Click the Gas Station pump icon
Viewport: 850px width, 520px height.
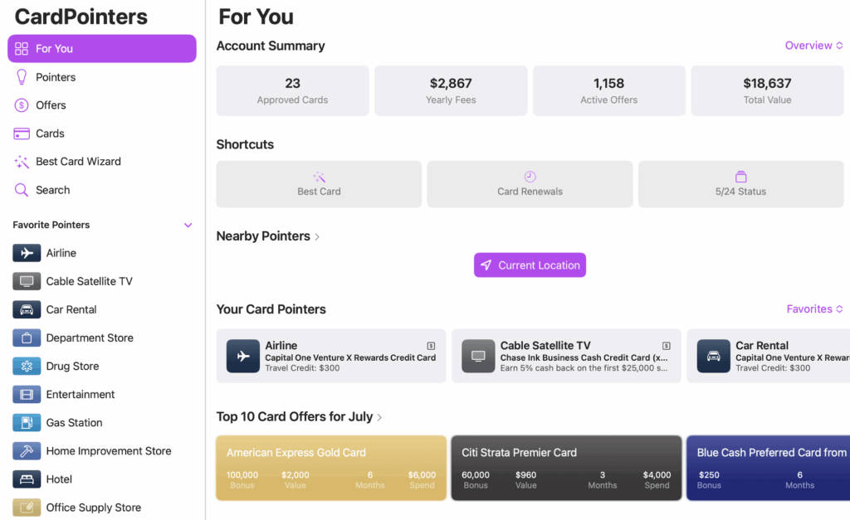tap(27, 423)
